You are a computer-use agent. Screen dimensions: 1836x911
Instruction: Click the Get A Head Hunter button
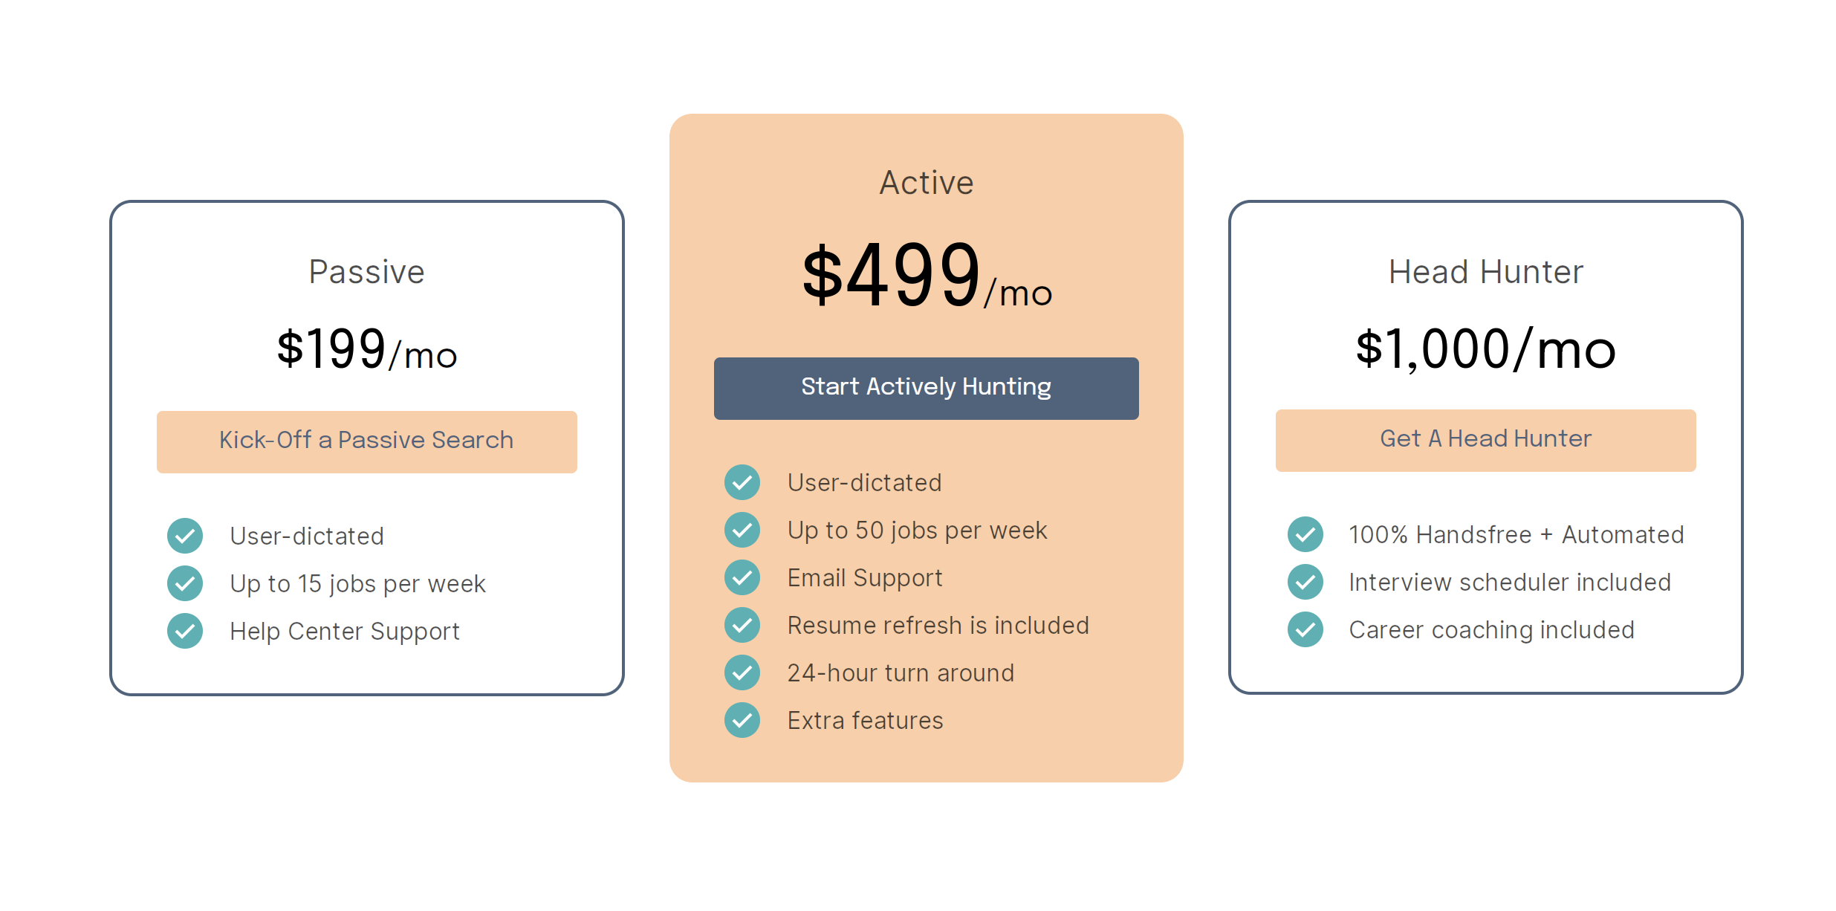click(x=1485, y=440)
